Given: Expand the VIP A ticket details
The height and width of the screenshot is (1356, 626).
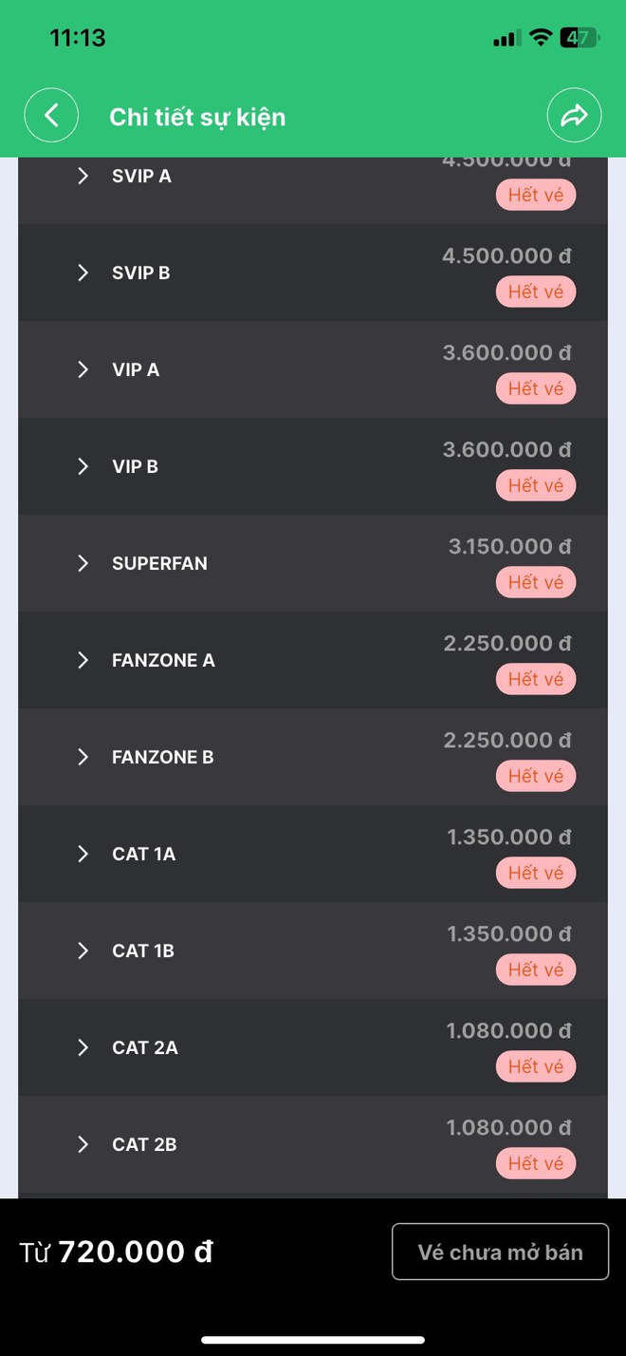Looking at the screenshot, I should (x=83, y=369).
